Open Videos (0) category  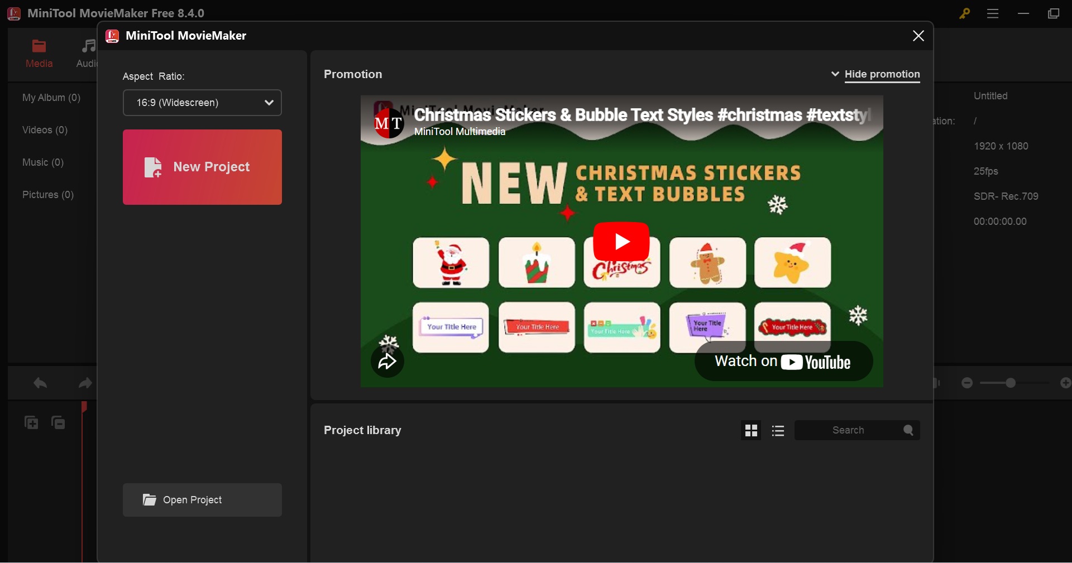(45, 131)
